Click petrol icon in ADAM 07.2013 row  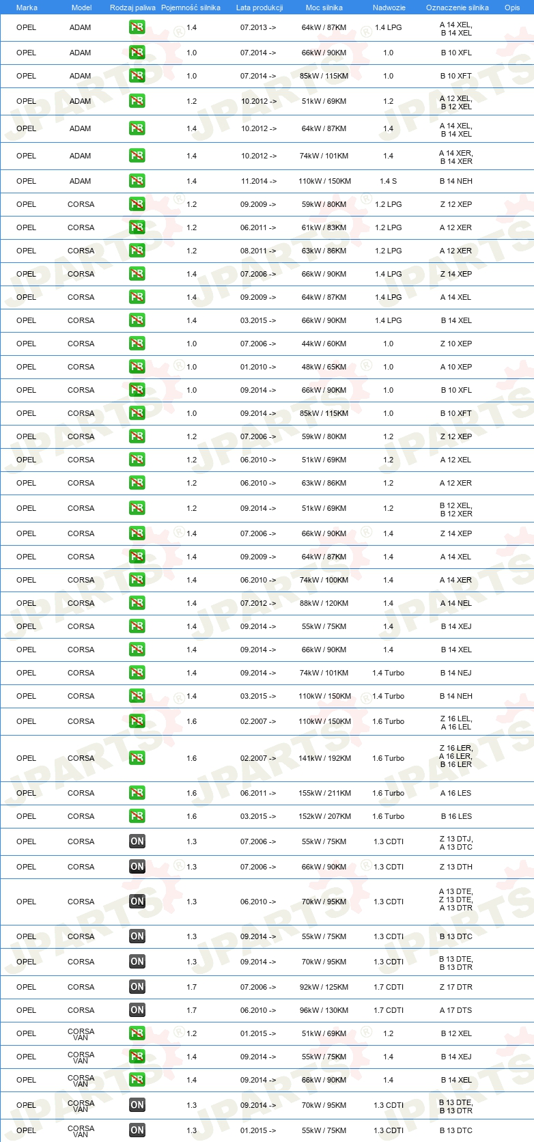pyautogui.click(x=137, y=28)
